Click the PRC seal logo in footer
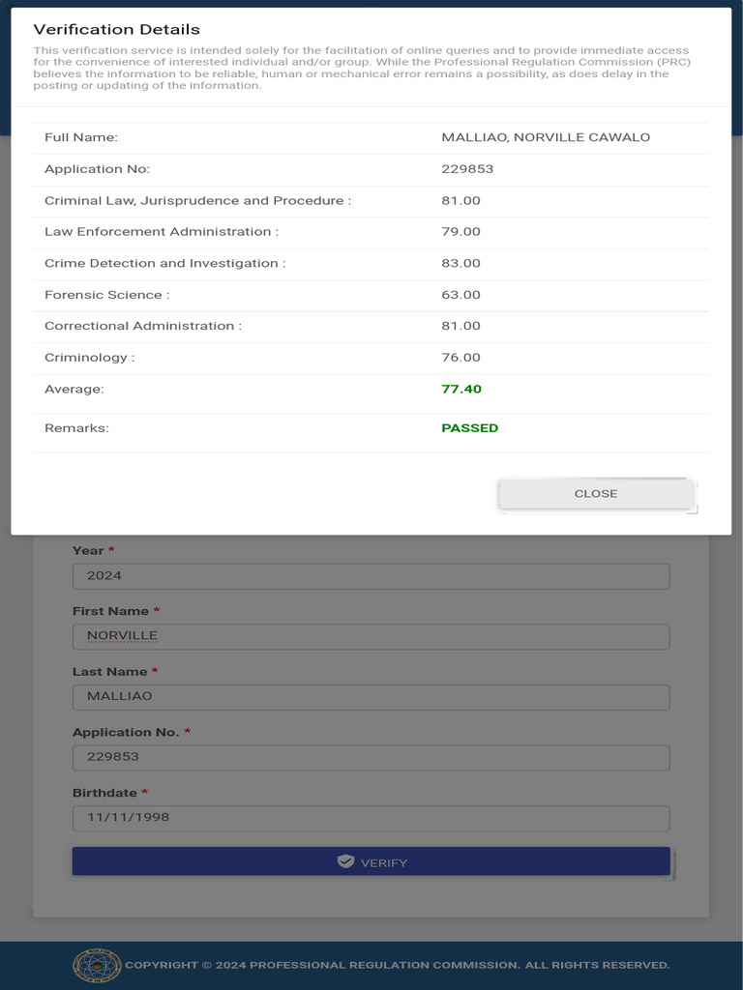743x990 pixels. coord(97,965)
